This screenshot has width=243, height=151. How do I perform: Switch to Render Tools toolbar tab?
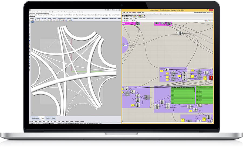click(x=113, y=19)
